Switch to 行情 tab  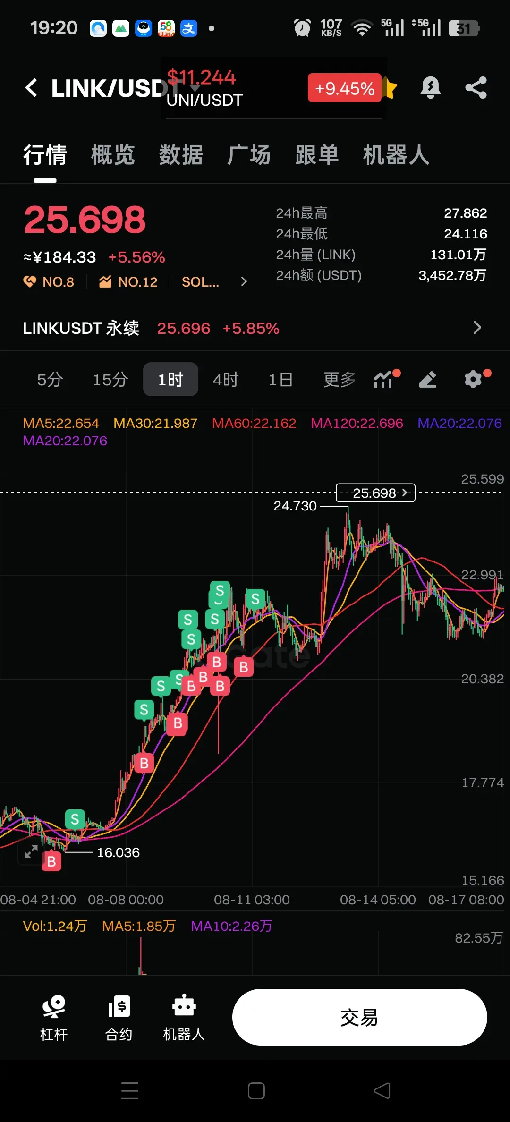pyautogui.click(x=45, y=155)
